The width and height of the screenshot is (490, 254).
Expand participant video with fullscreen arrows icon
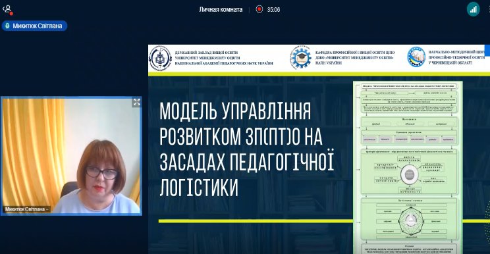[136, 102]
